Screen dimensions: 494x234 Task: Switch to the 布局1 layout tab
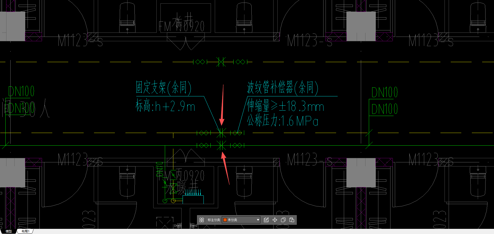pos(25,231)
